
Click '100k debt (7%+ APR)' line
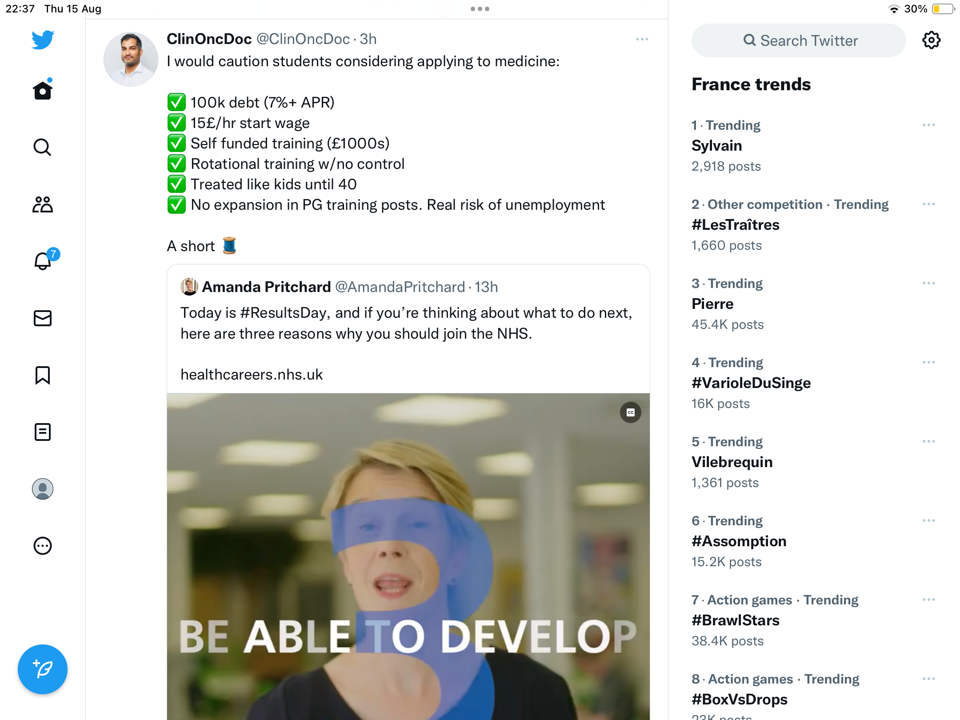(x=262, y=103)
